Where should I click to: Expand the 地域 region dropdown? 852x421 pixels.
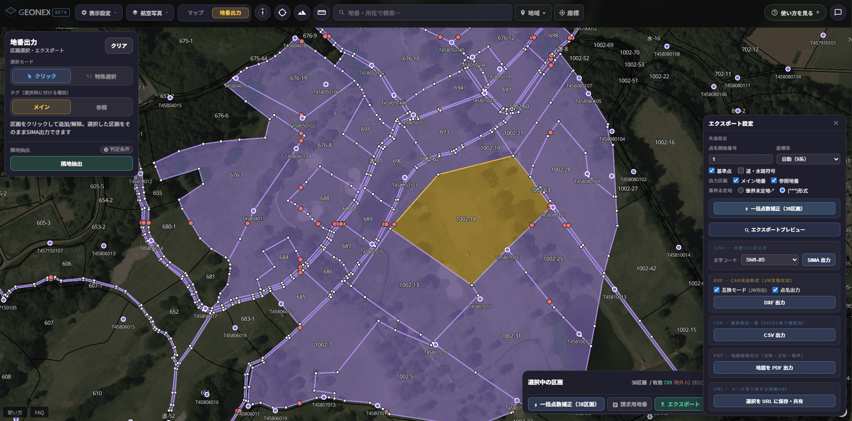click(533, 13)
